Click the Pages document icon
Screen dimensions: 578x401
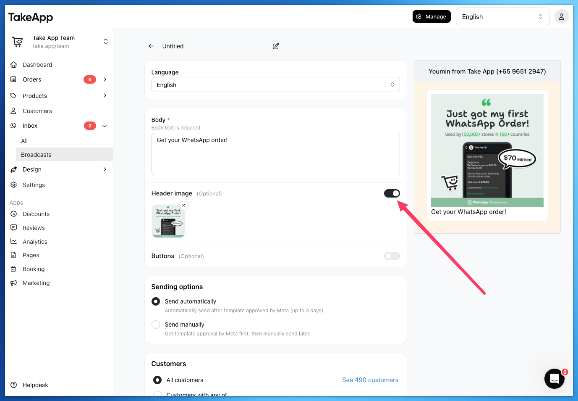(13, 255)
